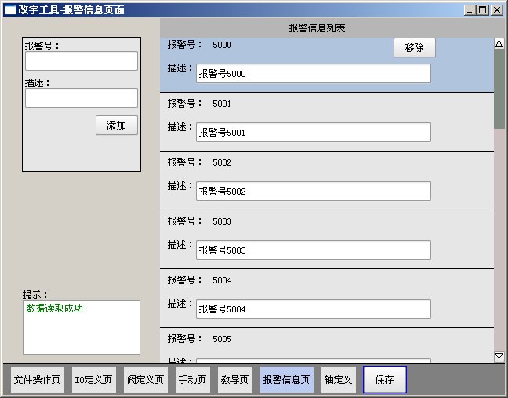Click the 报警号5004 description box
The height and width of the screenshot is (398, 508).
pyautogui.click(x=313, y=309)
